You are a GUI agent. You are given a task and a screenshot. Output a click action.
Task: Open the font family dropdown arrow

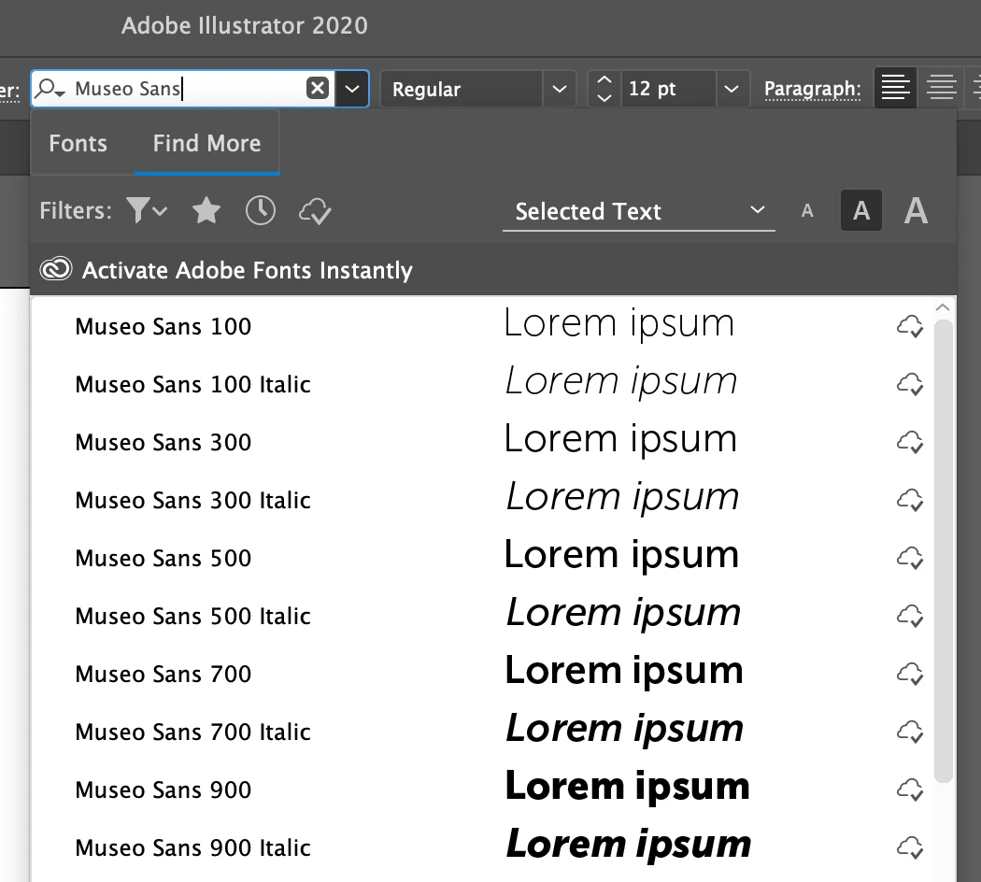pos(352,89)
